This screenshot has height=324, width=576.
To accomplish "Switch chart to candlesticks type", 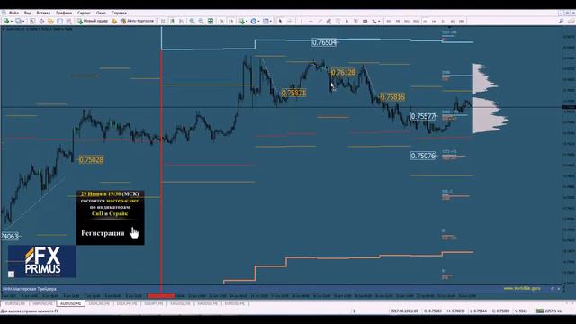I will (x=172, y=22).
